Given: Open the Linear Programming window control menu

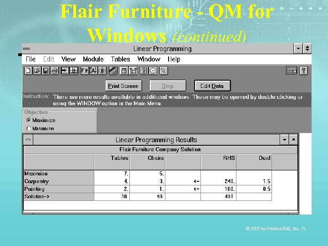Looking at the screenshot, I should (x=26, y=49).
